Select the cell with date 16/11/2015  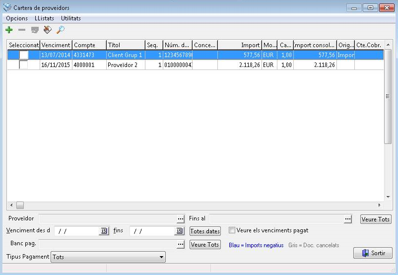point(56,65)
